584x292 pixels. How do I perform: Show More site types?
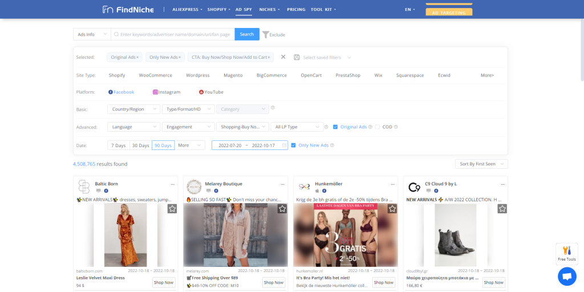(x=487, y=75)
